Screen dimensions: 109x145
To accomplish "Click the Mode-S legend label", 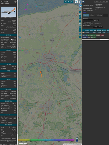I will 85,37.
